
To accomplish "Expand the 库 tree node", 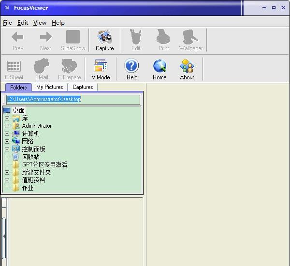I will 7,118.
